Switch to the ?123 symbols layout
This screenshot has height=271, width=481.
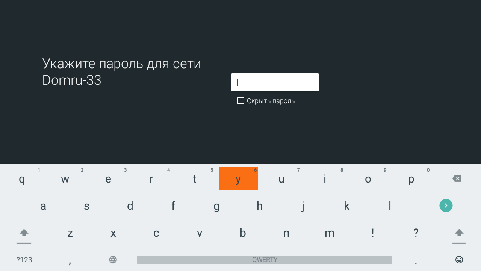click(24, 260)
